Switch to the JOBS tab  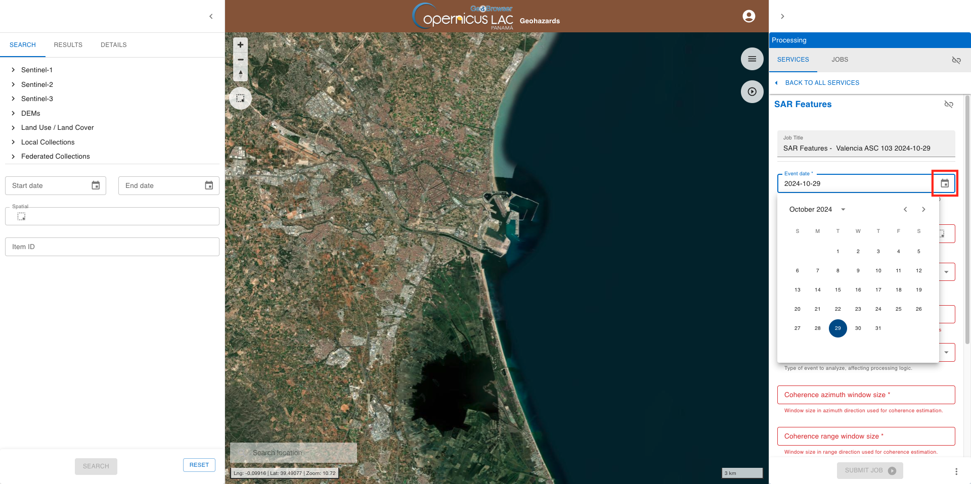tap(840, 60)
